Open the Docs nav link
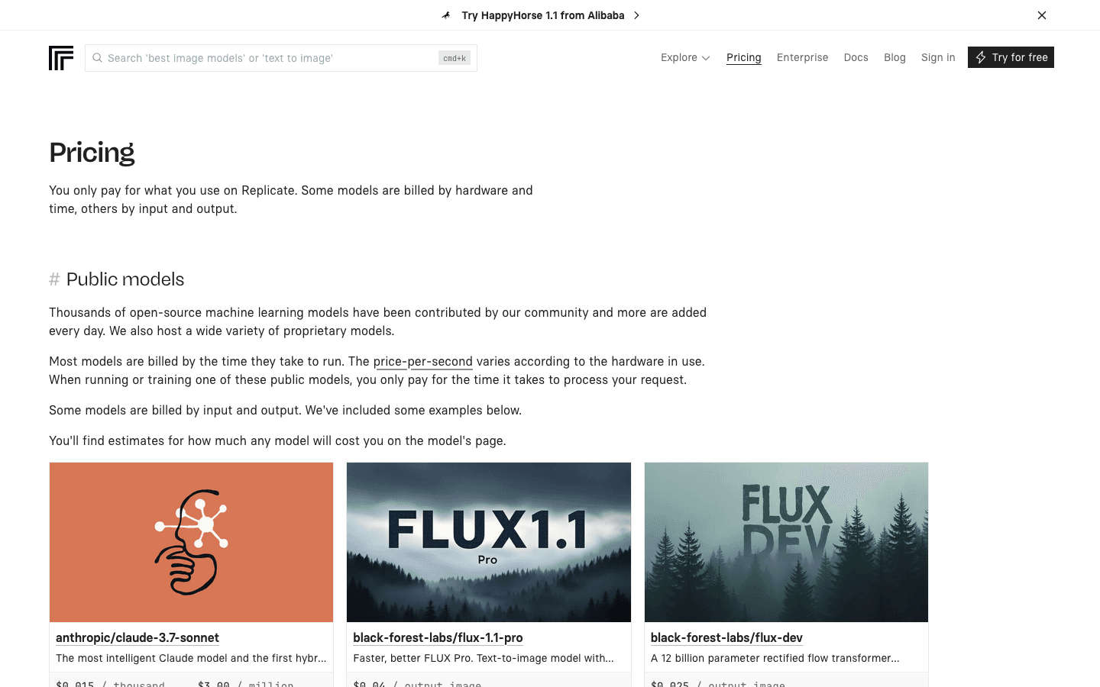Image resolution: width=1100 pixels, height=687 pixels. click(856, 57)
